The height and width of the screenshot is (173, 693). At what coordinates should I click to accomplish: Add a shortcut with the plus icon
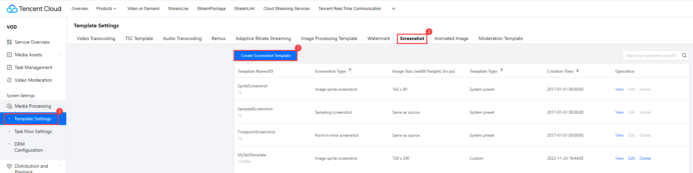point(394,9)
